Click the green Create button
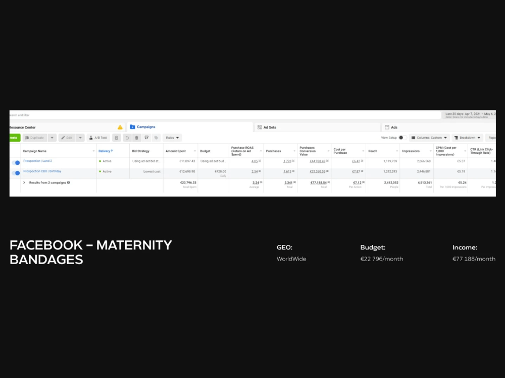Viewport: 505px width, 378px height. (15, 138)
